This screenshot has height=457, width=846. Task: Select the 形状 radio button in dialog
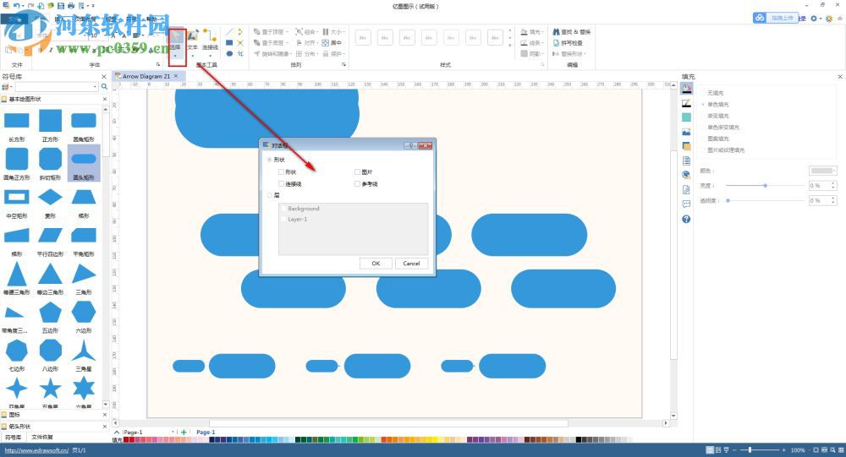(x=270, y=160)
